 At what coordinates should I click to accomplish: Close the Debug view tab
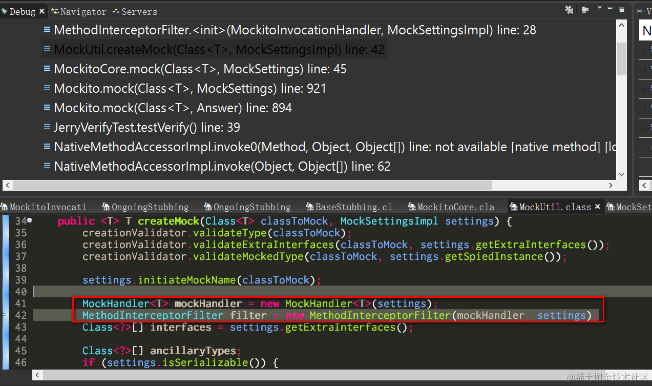(42, 11)
